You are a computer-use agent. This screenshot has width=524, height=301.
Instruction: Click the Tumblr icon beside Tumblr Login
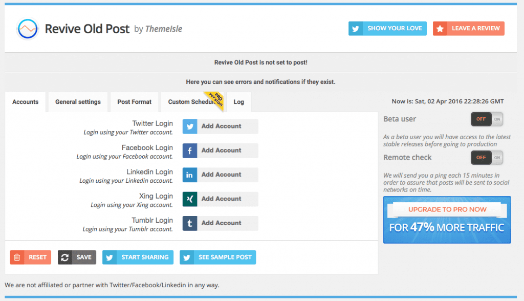tap(190, 223)
